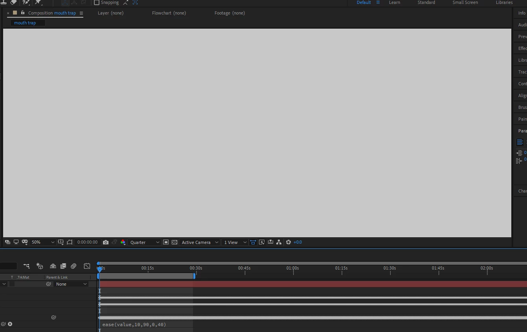Open the 50% magnification dropdown

tap(43, 242)
